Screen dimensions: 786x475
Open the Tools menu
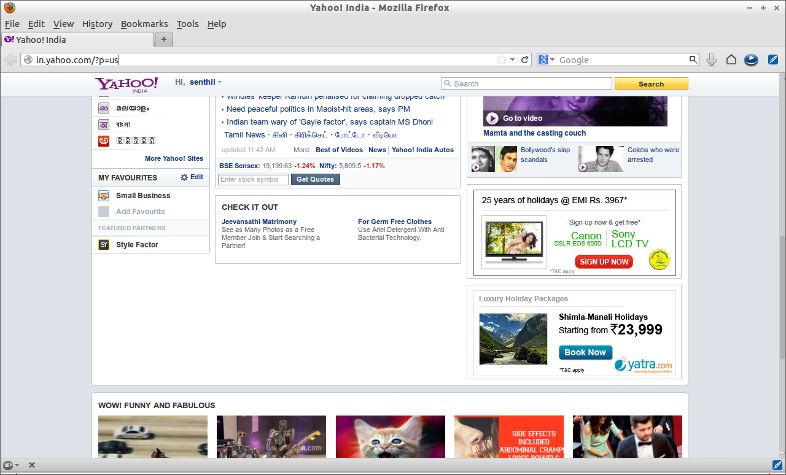pyautogui.click(x=187, y=24)
